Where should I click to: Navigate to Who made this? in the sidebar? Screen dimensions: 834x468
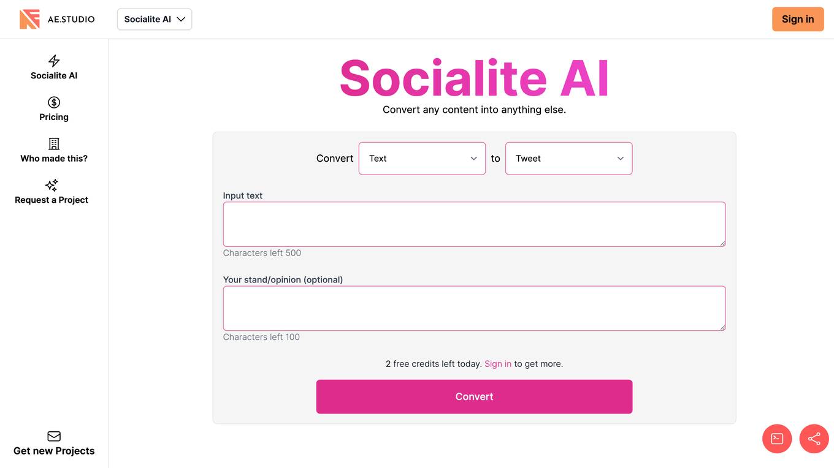coord(53,157)
